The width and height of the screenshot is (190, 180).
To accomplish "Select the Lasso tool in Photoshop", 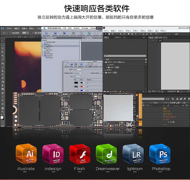I will click(x=2, y=49).
